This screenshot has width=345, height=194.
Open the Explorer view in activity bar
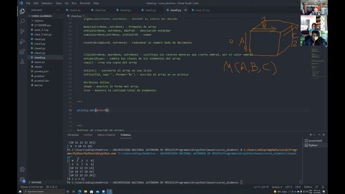(22, 11)
